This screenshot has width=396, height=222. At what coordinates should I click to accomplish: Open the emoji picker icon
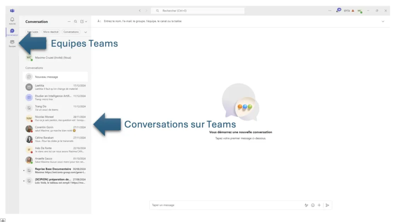point(312,205)
